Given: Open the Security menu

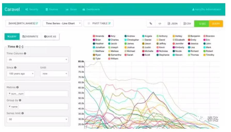Looking at the screenshot, I should [x=32, y=9].
